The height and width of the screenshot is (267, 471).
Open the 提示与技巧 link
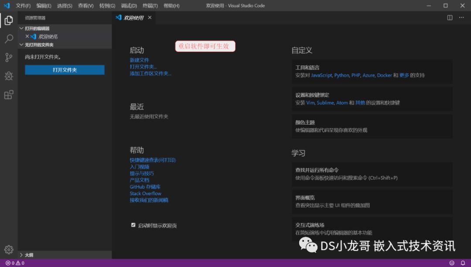tap(142, 173)
